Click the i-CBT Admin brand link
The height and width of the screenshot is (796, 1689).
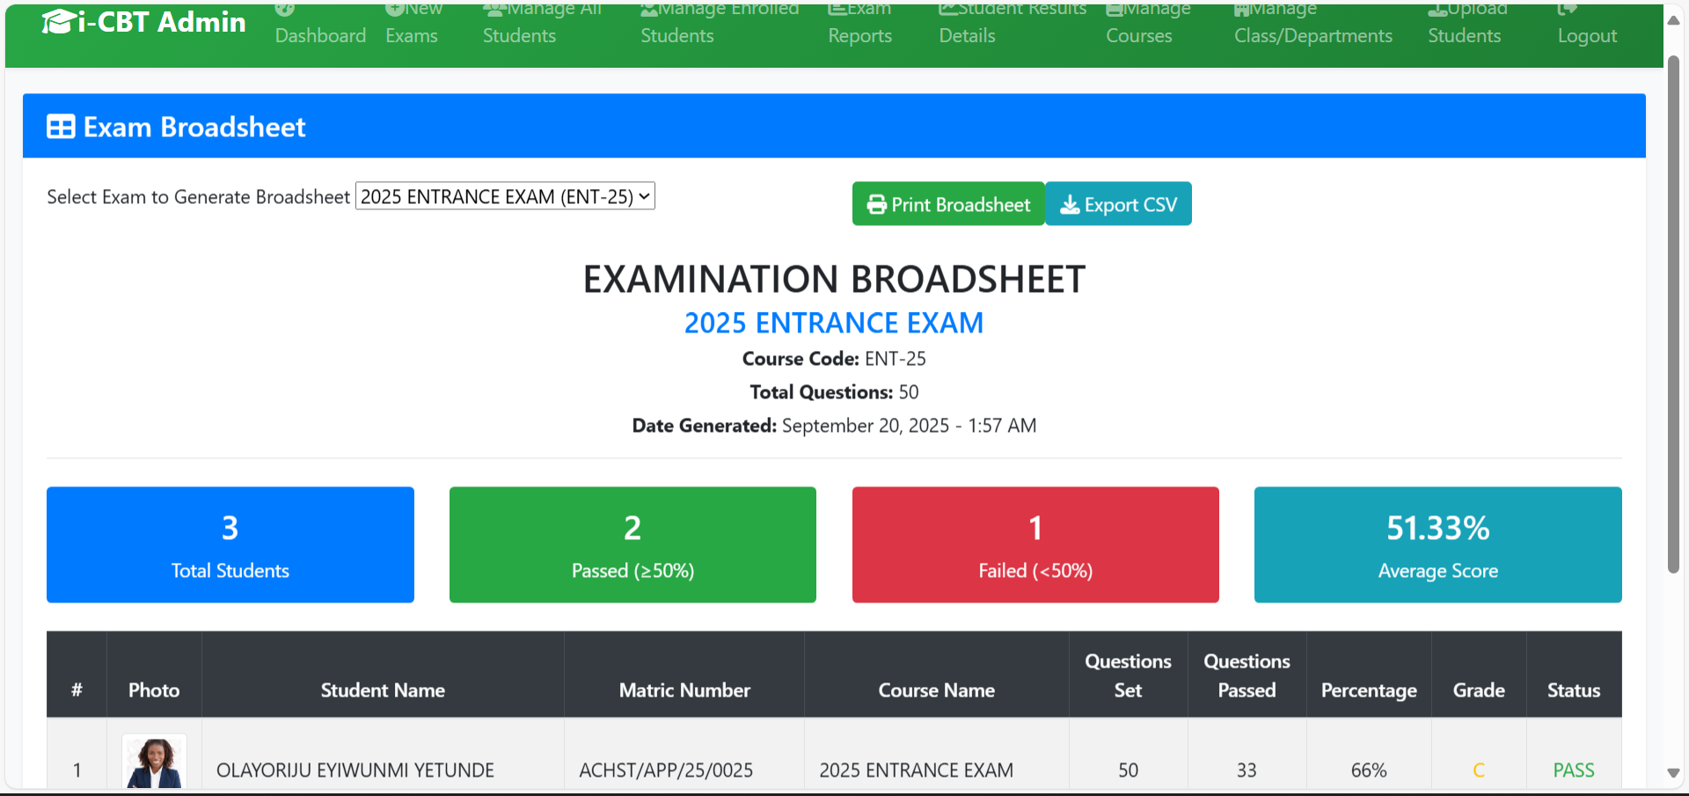point(161,22)
